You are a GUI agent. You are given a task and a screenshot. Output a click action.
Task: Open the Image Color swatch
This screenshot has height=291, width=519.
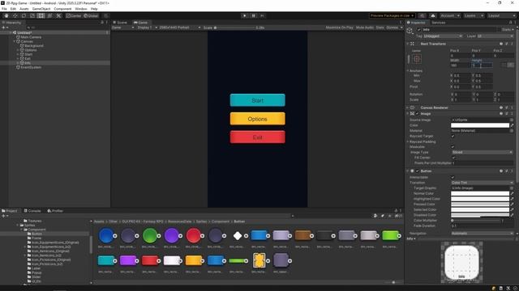[480, 125]
